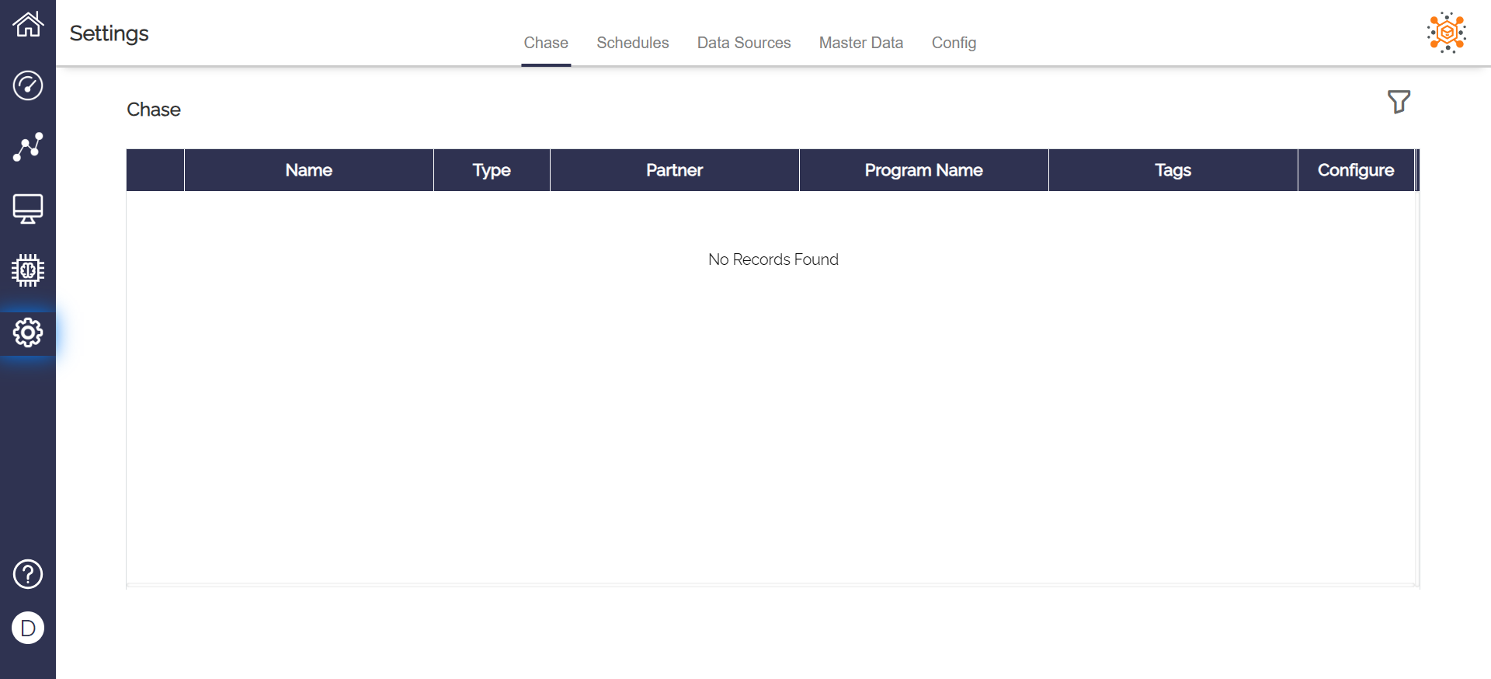Select the Settings gear sidebar icon
Viewport: 1491px width, 679px height.
pos(28,333)
